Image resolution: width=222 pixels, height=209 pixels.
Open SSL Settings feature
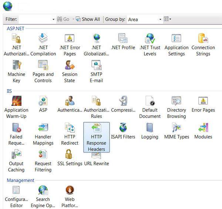[x=70, y=157]
